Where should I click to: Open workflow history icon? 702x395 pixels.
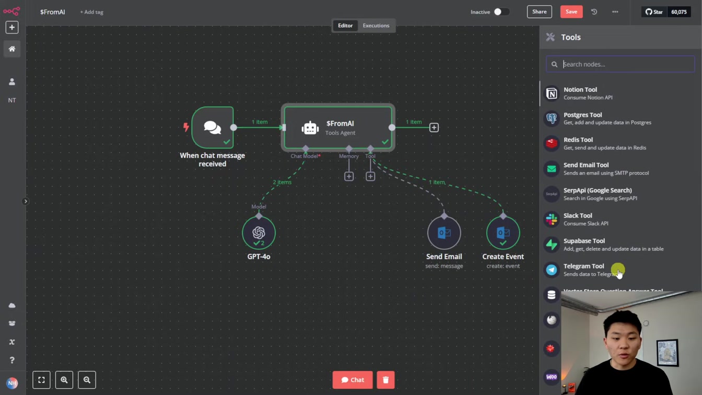pyautogui.click(x=594, y=11)
